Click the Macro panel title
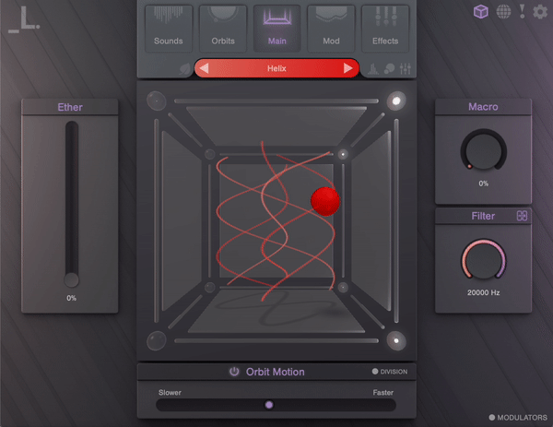553x427 pixels. tap(483, 107)
